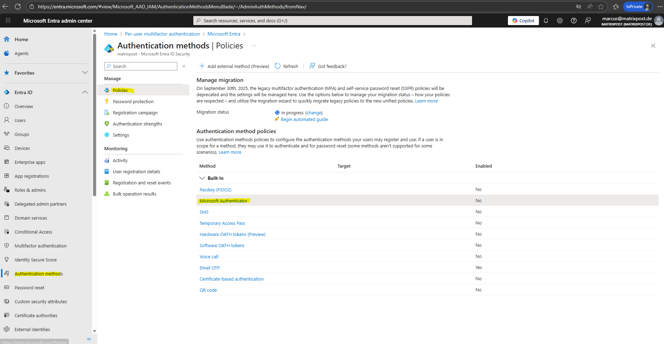
Task: Collapse the blade menu with double chevron
Action: click(x=184, y=66)
